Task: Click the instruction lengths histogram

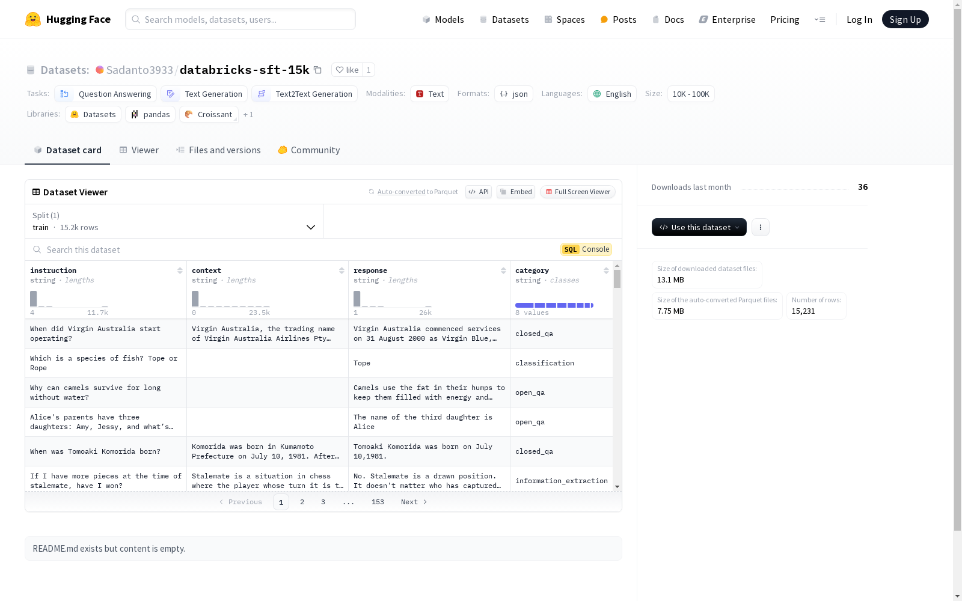Action: pos(69,299)
